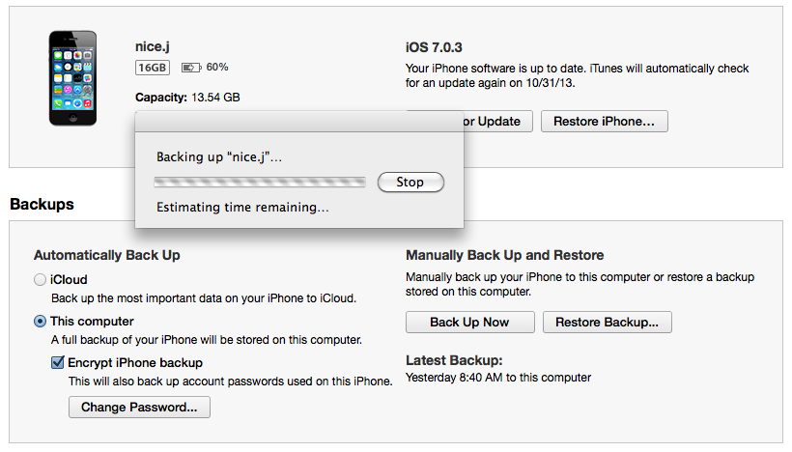This screenshot has height=452, width=792.
Task: Click the Latest Backup timestamp text
Action: (x=497, y=378)
